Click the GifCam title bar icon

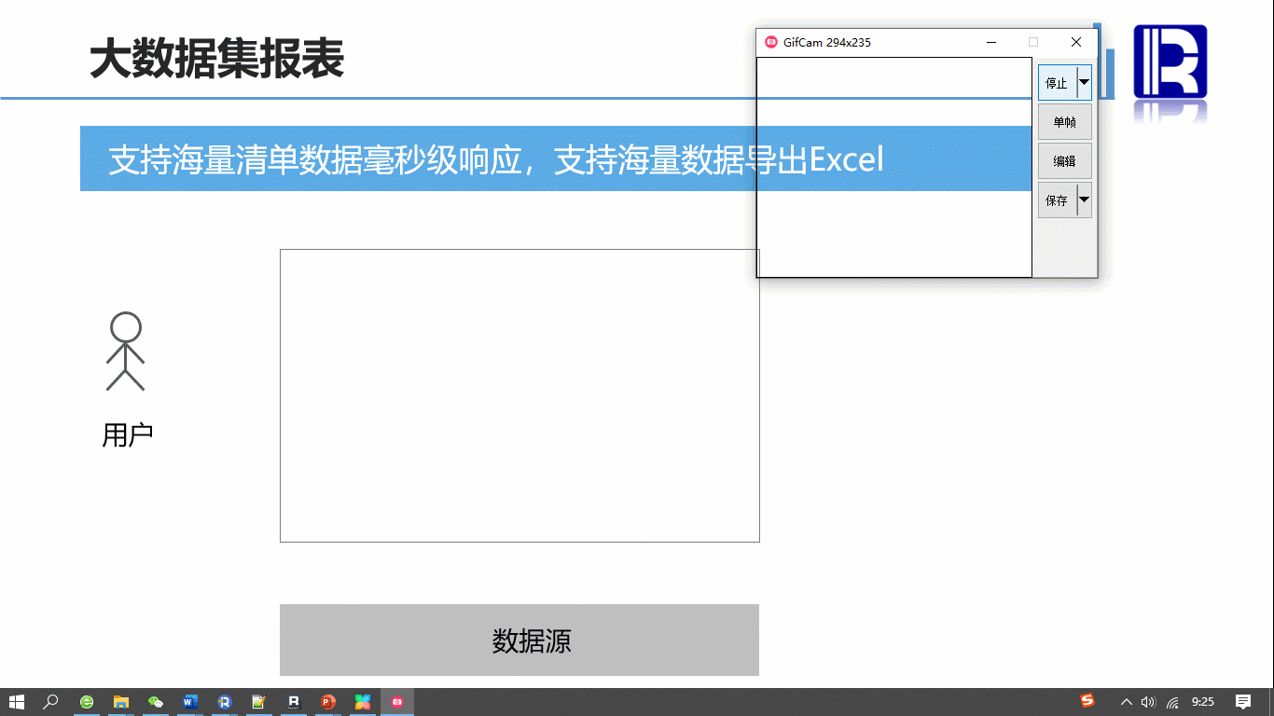pyautogui.click(x=771, y=42)
